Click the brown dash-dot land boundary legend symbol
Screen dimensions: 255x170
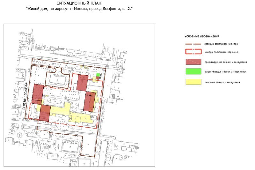[x=193, y=44]
